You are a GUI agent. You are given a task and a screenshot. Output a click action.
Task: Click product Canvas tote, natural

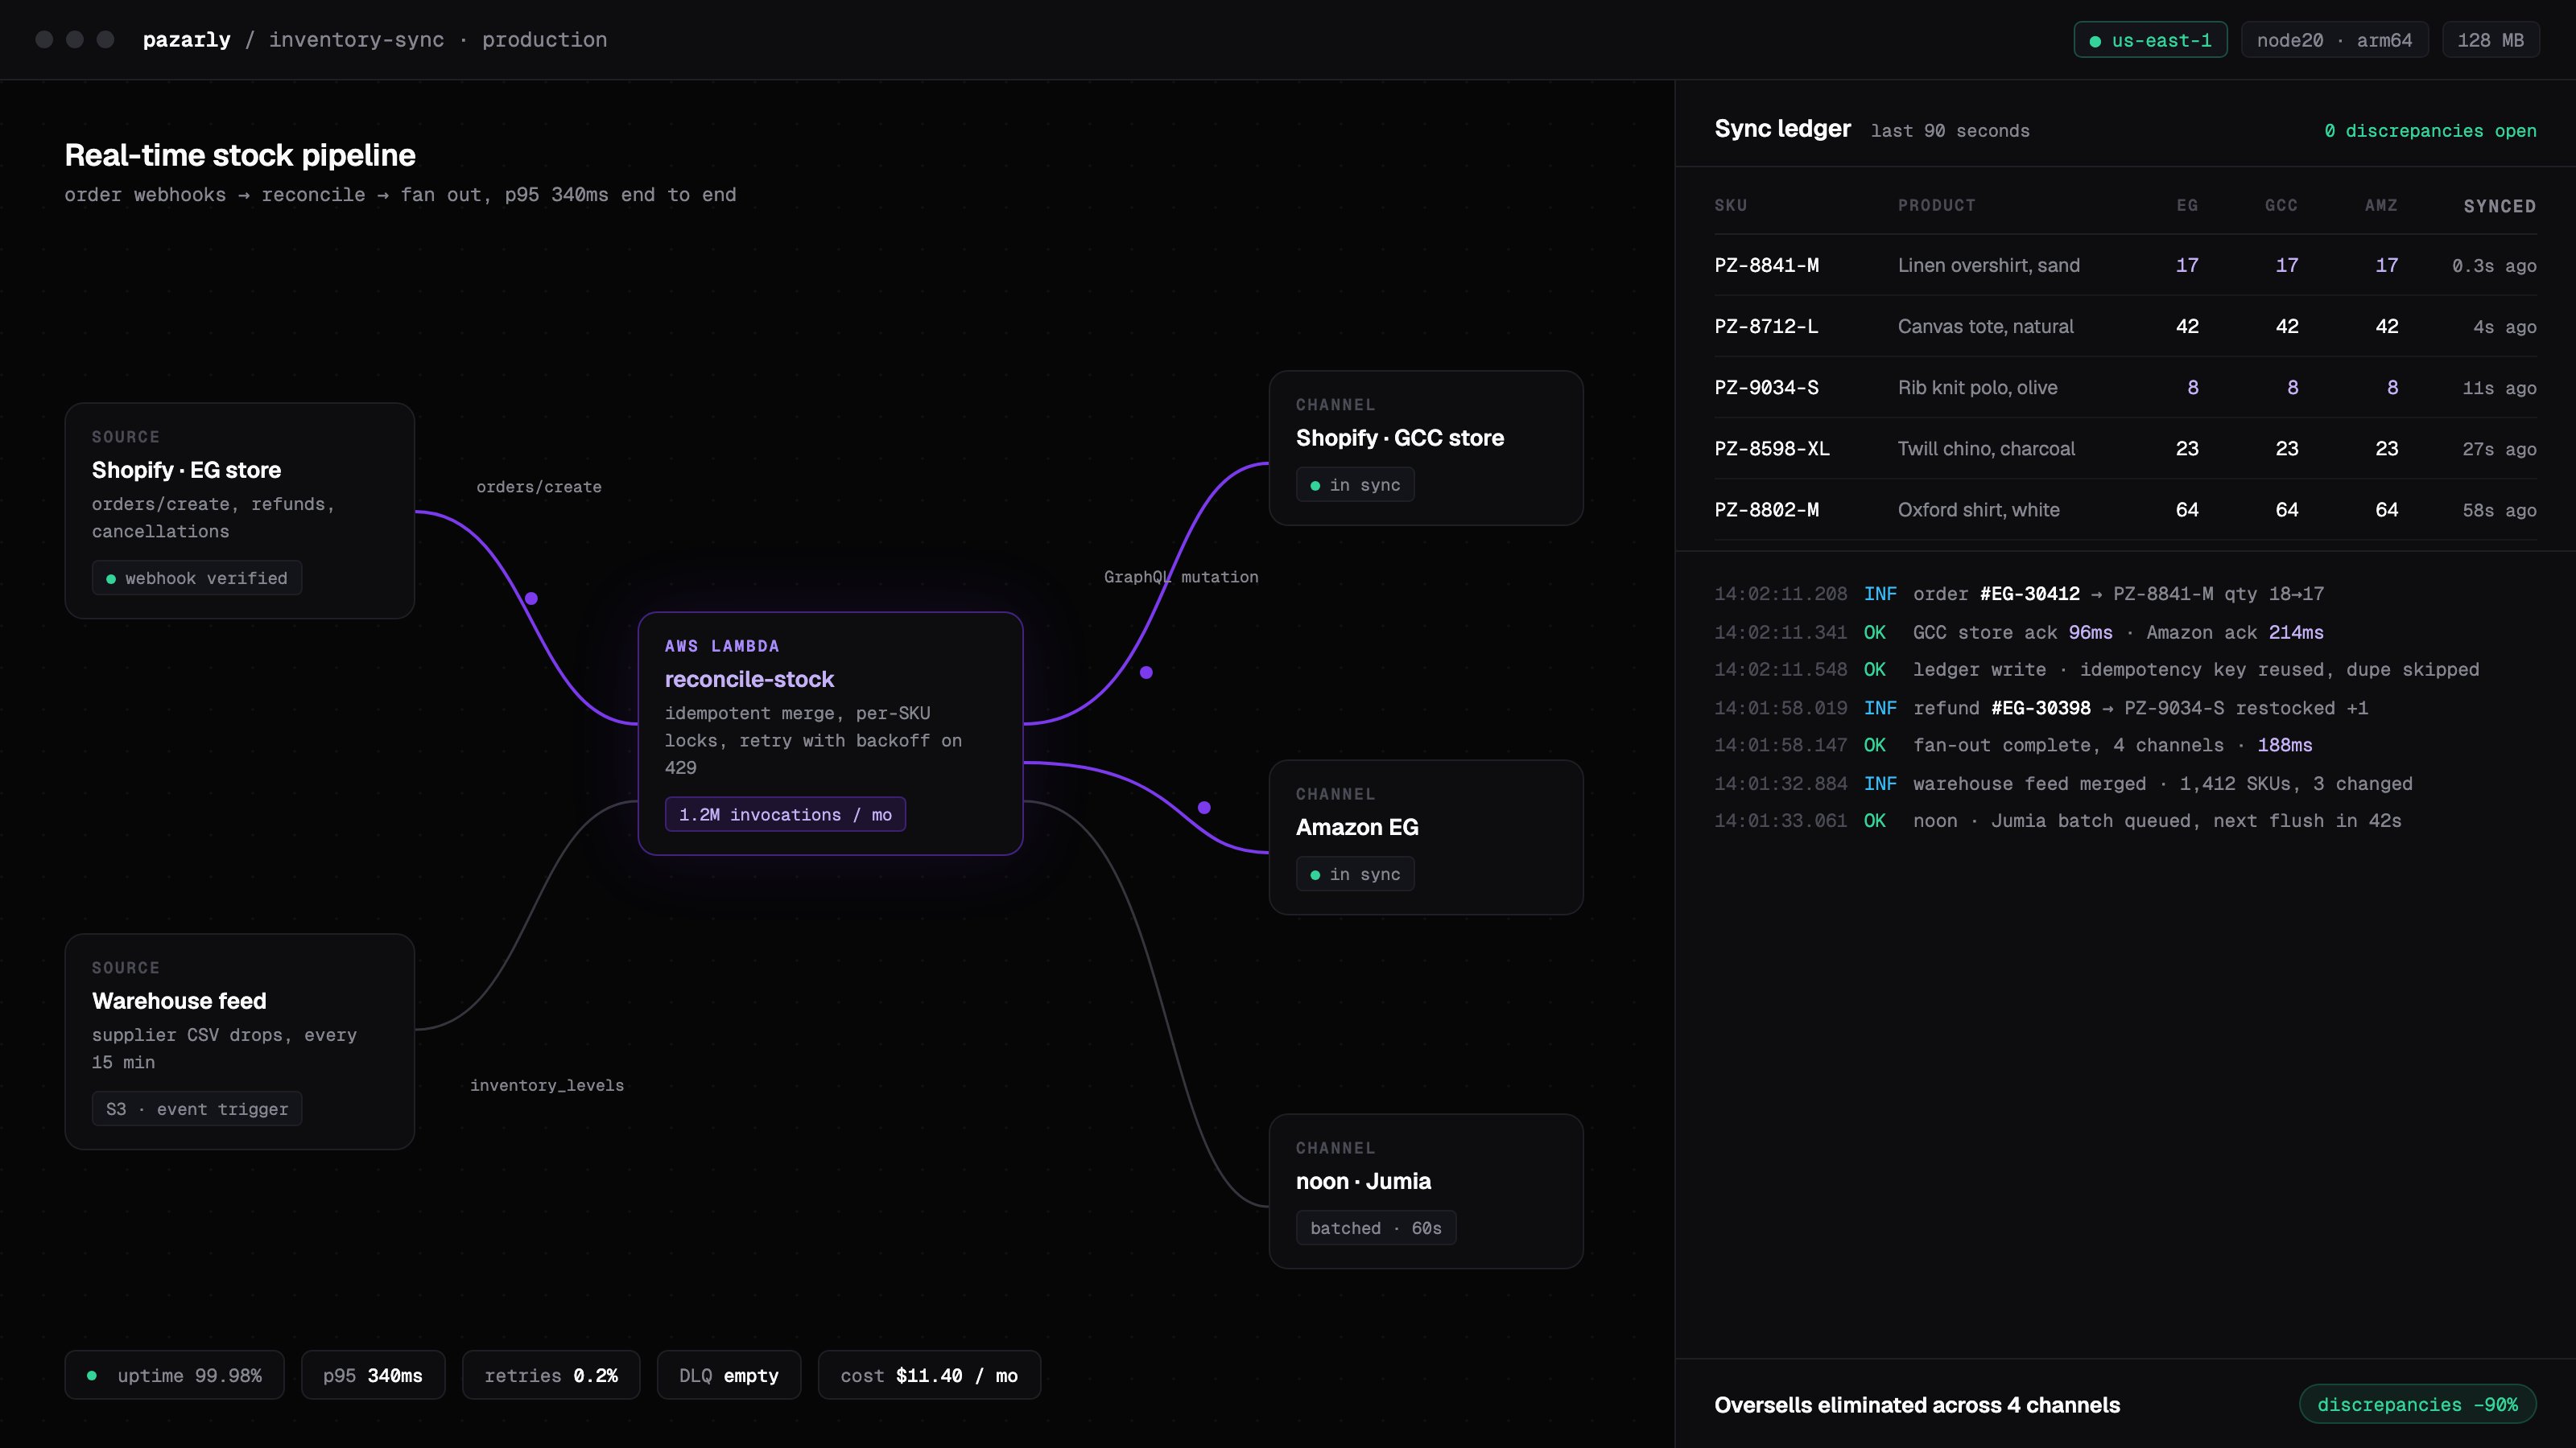coord(1986,326)
